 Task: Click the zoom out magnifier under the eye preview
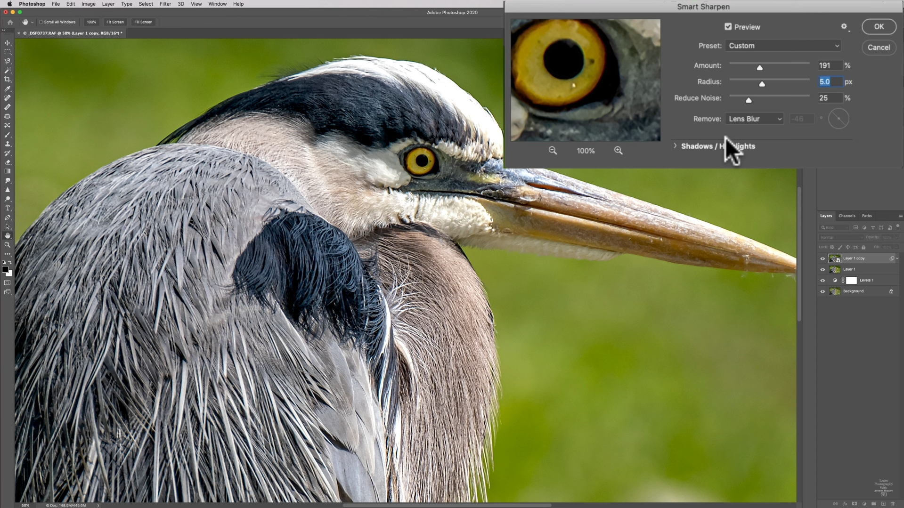coord(553,150)
